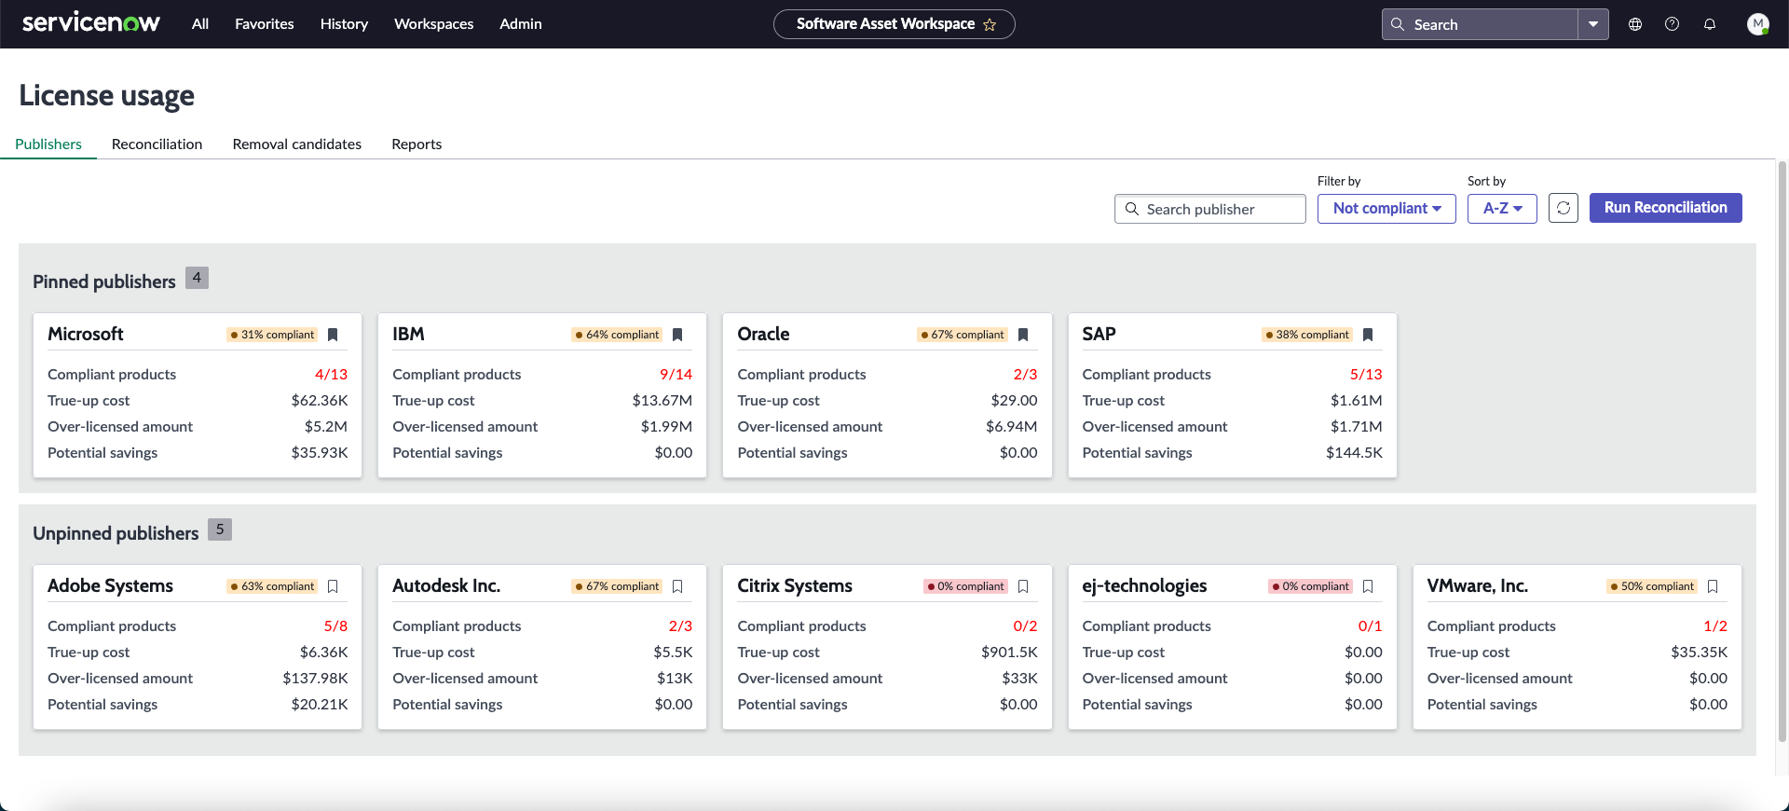Click VMware's 50% compliant badge

tap(1652, 586)
